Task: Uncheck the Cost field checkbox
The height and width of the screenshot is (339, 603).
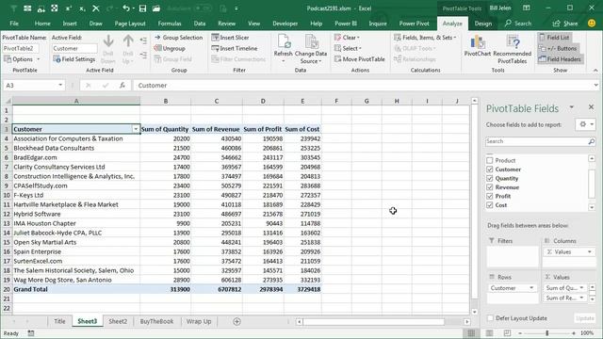Action: coord(490,205)
